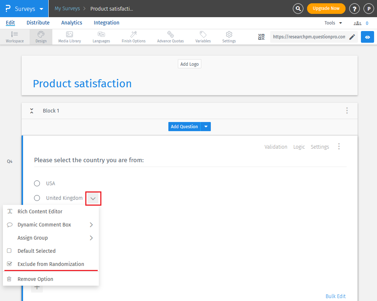Collapse Block 1 using its arrows

32,111
